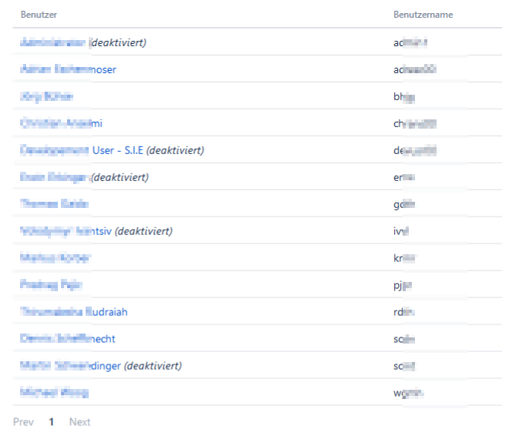The image size is (506, 436).
Task: Select page 1 in pagination
Action: tap(52, 422)
